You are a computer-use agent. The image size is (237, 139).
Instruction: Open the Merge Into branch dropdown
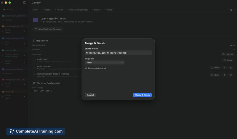coord(105,63)
